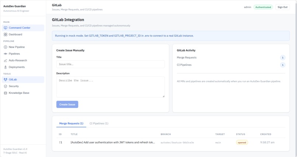This screenshot has height=157, width=297.
Task: Click the GitLab fox icon in sidebar
Action: [6, 79]
